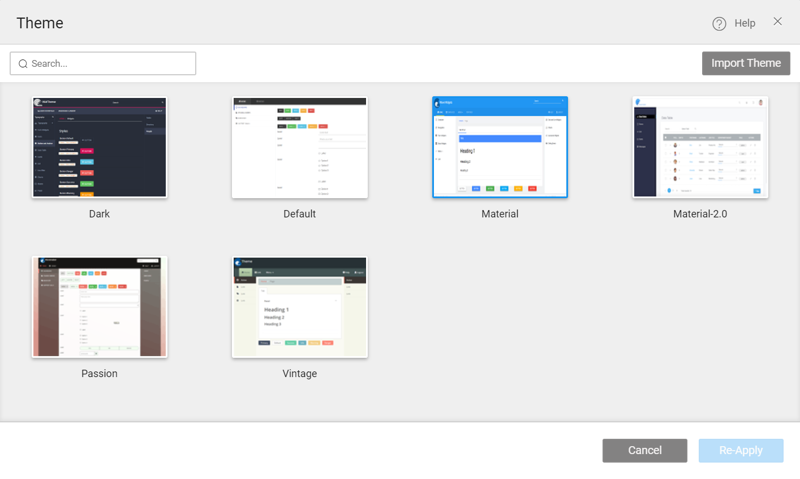The image size is (800, 479).
Task: Click the Dark theme name label
Action: click(x=99, y=213)
